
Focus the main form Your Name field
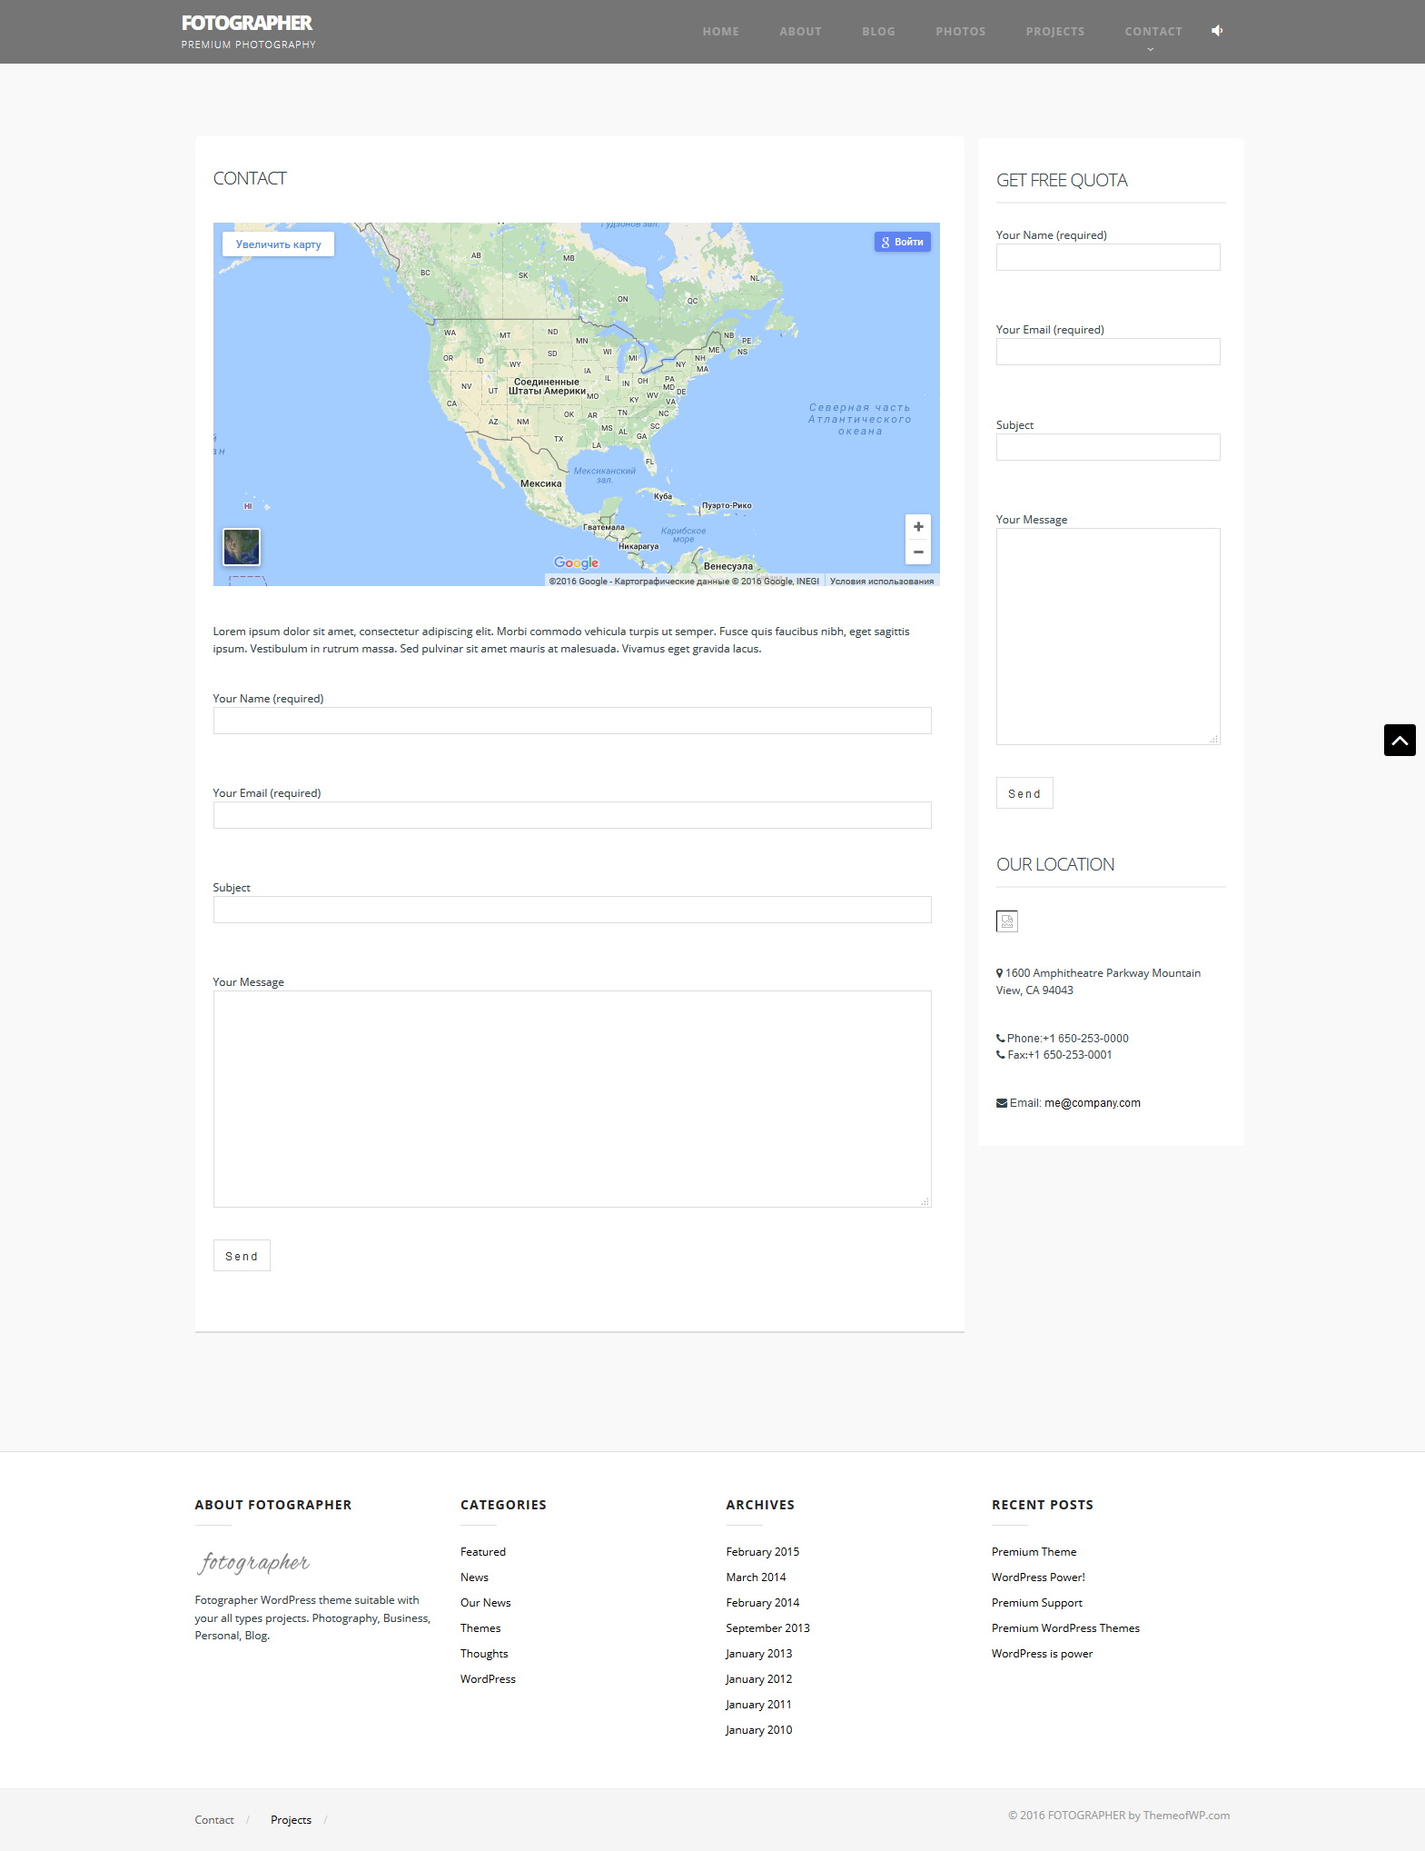click(572, 721)
